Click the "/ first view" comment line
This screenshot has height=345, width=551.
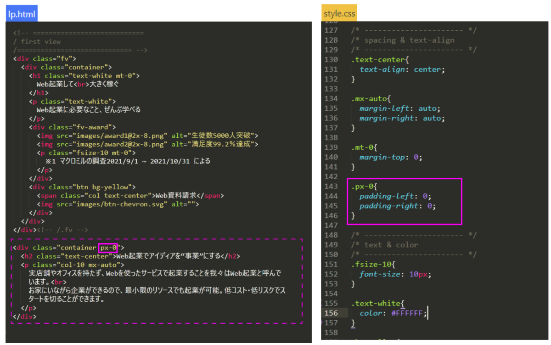pos(37,42)
